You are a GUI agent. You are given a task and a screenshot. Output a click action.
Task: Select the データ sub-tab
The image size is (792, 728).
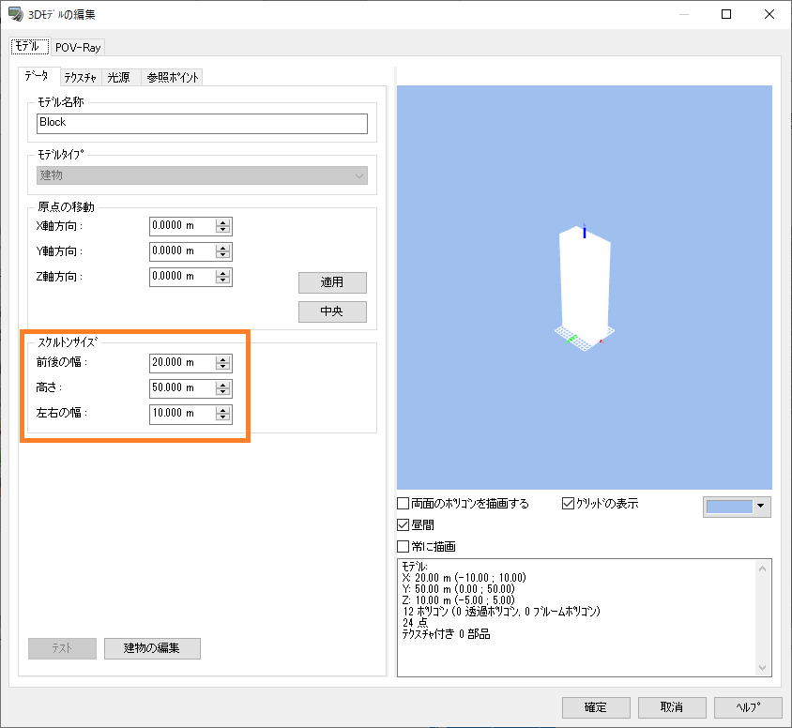(38, 76)
